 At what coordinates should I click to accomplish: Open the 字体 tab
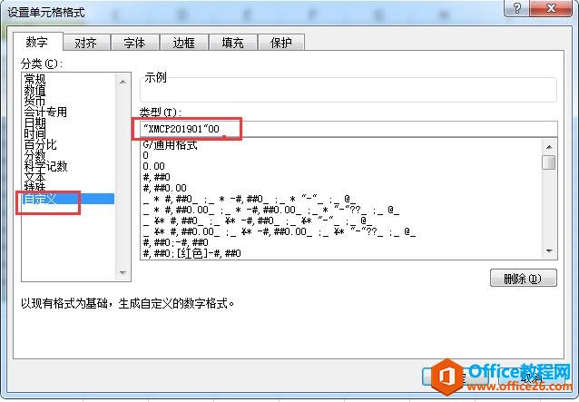(135, 43)
